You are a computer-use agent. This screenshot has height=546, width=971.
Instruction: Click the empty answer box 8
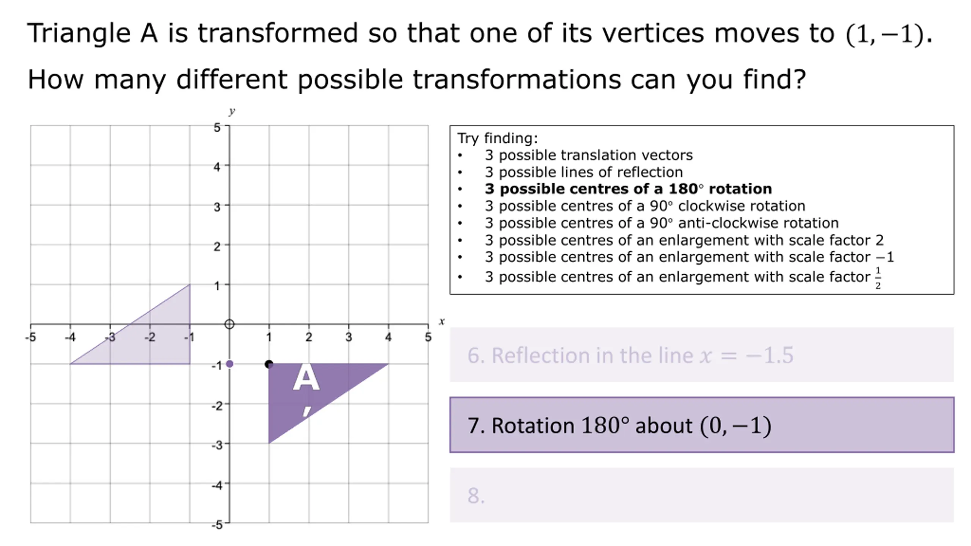(x=702, y=495)
